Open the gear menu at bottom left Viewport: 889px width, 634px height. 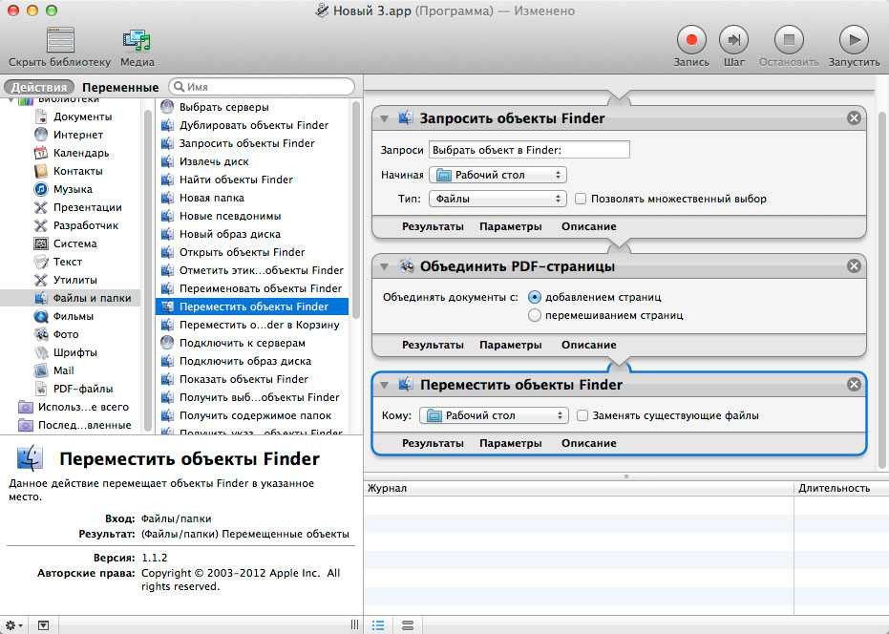(x=15, y=625)
